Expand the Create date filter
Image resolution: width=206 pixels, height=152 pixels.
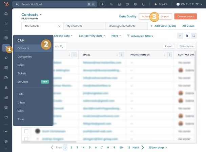(63, 36)
